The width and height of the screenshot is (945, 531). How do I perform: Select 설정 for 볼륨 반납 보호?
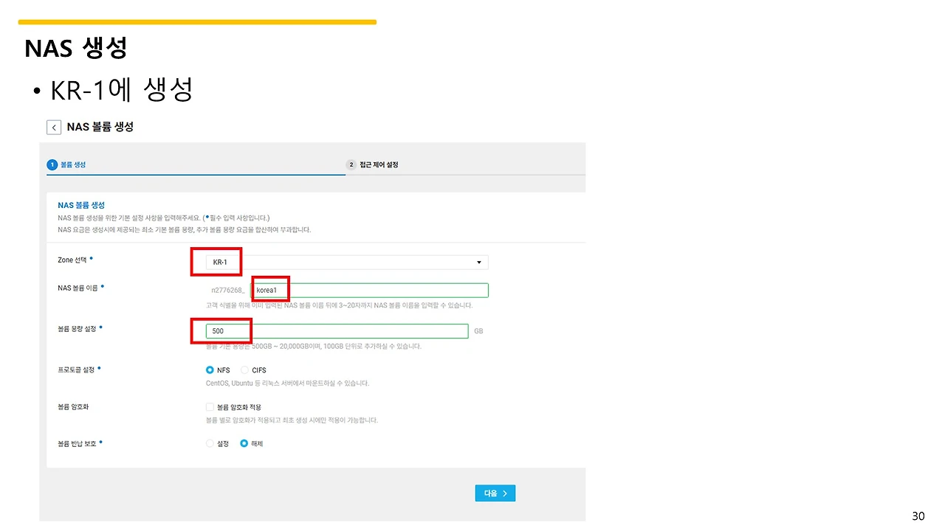coord(210,444)
